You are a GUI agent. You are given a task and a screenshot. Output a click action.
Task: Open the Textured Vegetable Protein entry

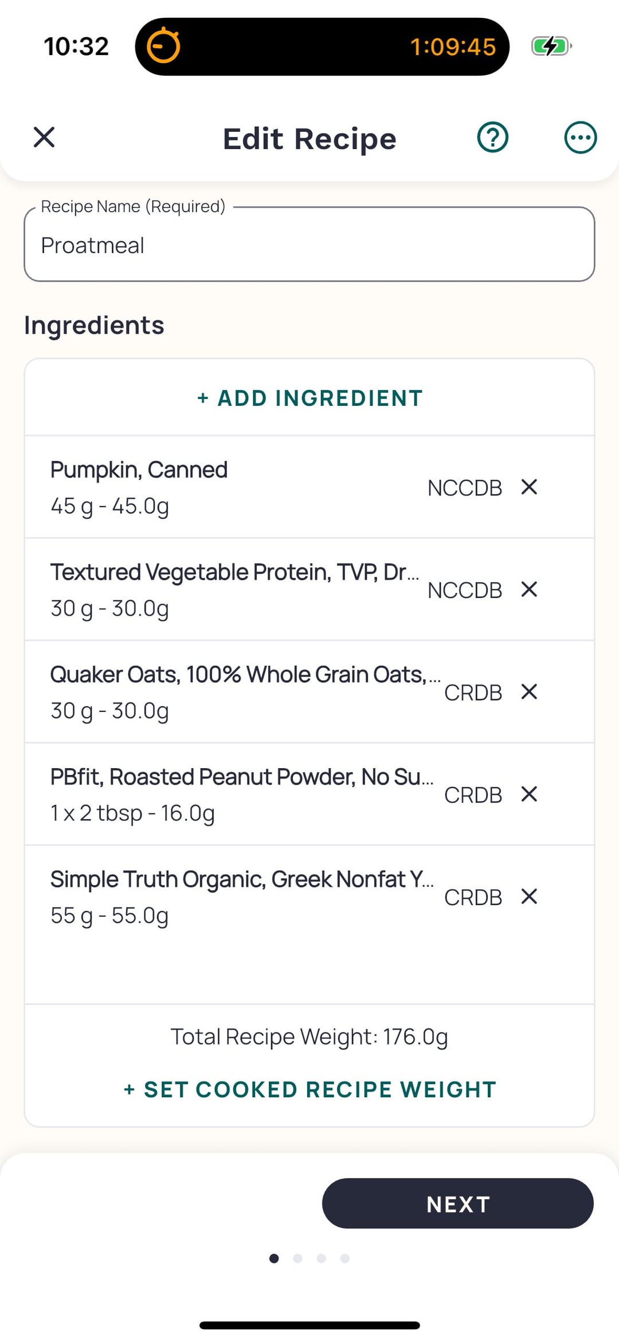click(x=229, y=589)
